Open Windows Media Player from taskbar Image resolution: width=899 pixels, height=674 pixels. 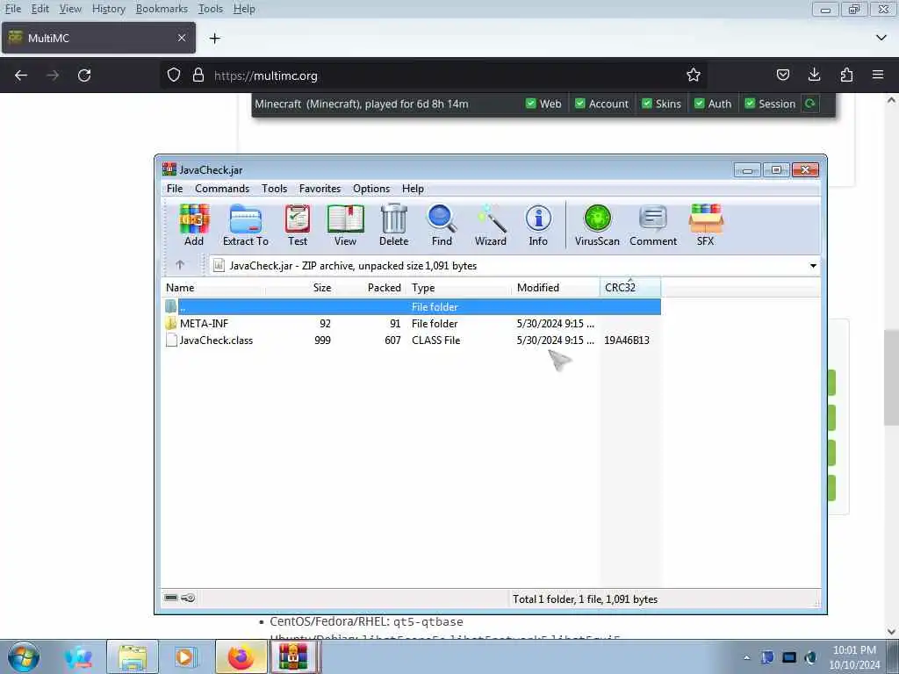184,657
